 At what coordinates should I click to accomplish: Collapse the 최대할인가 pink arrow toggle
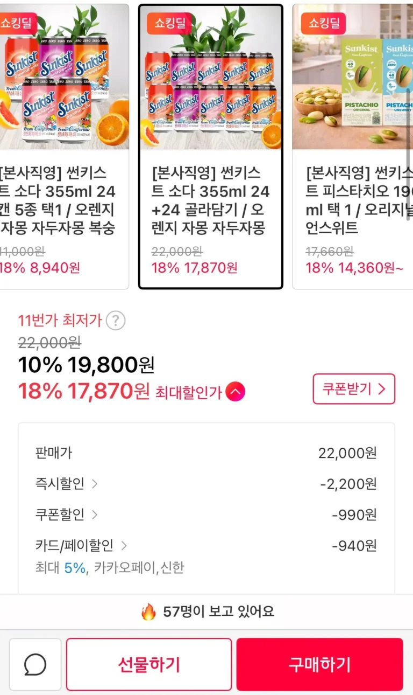point(236,392)
